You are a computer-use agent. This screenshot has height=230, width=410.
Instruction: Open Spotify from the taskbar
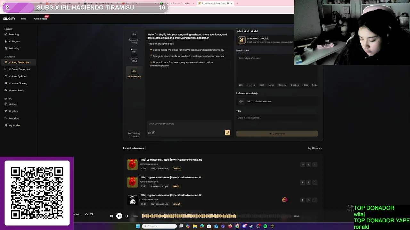(265, 226)
